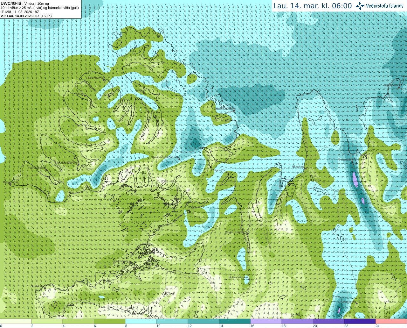The image size is (407, 328).
Task: Click the Veðurstofa Íslands wordmark text
Action: pyautogui.click(x=385, y=6)
